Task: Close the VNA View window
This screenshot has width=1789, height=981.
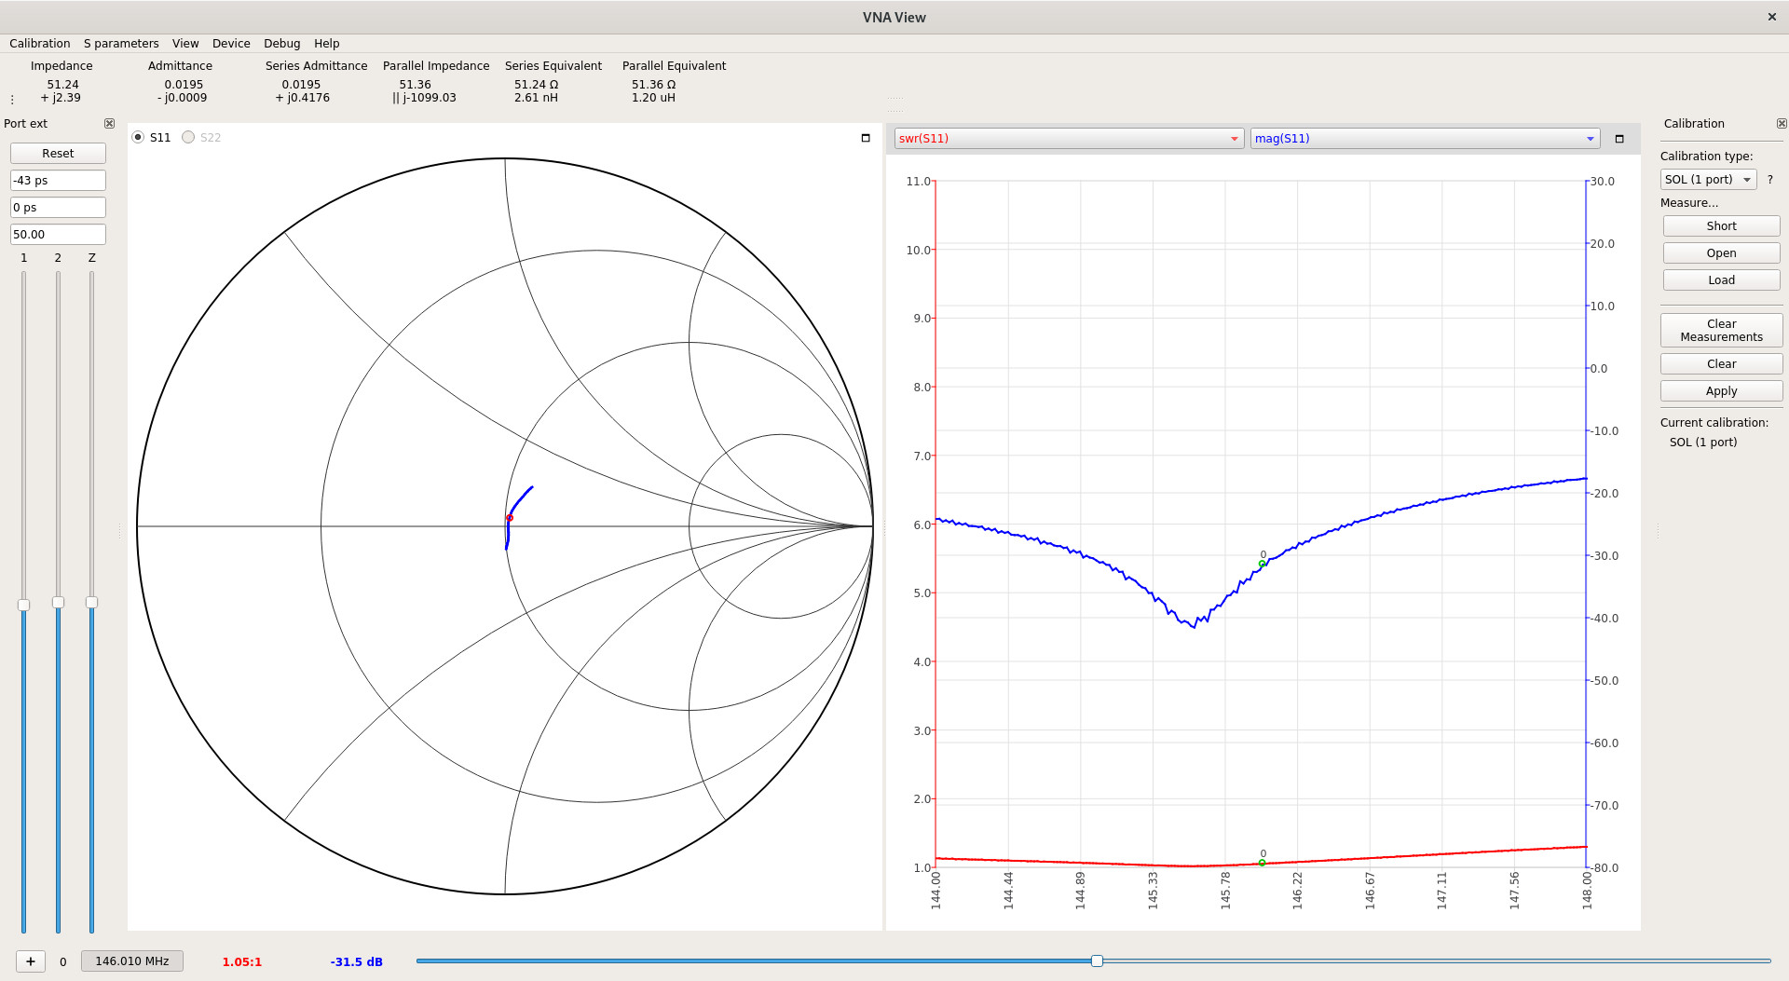Action: click(1772, 17)
